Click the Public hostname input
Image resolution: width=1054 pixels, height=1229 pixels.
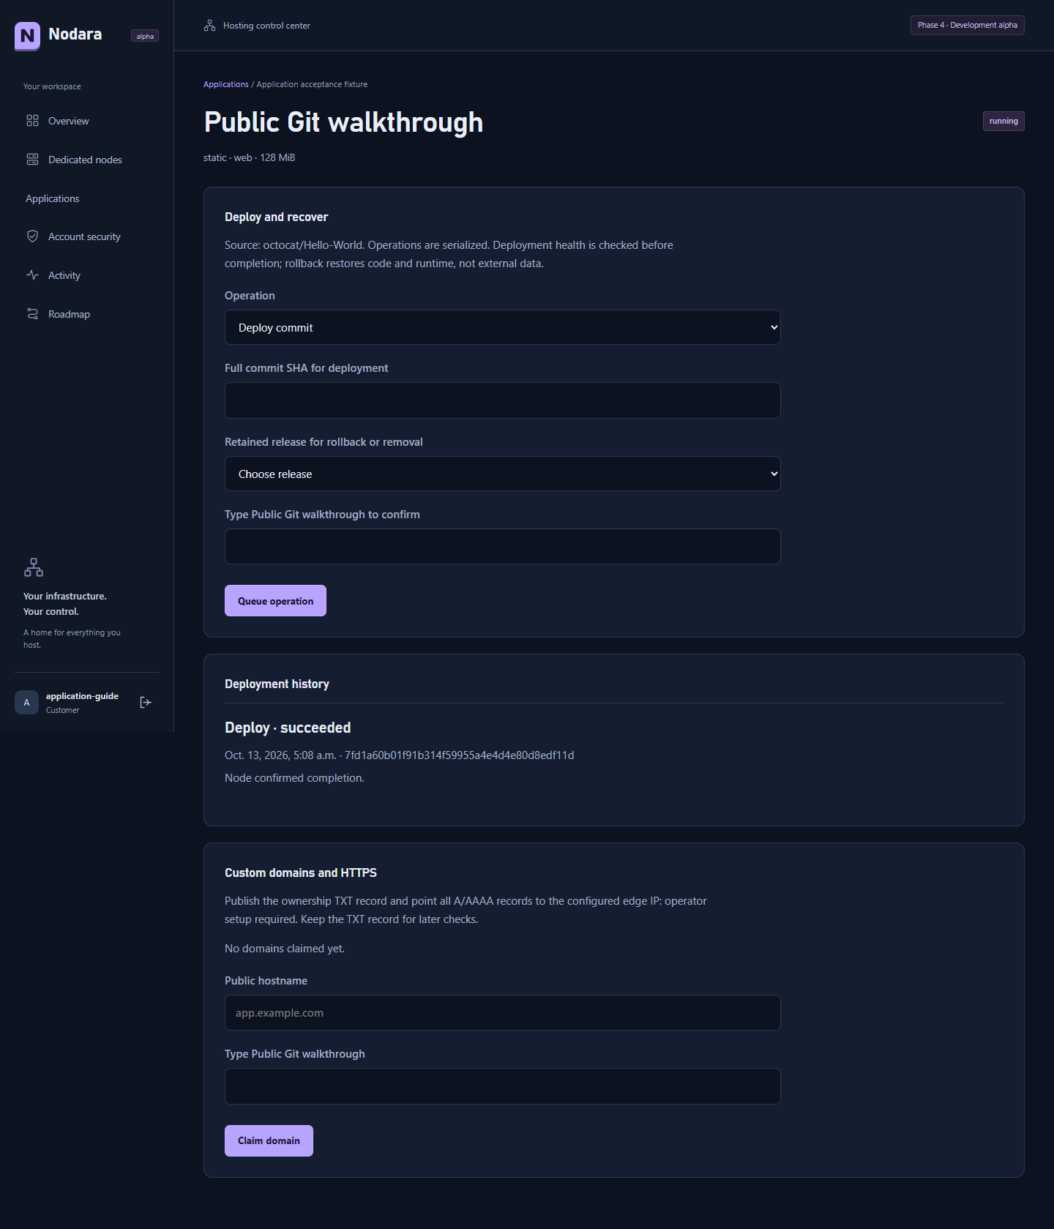502,1013
